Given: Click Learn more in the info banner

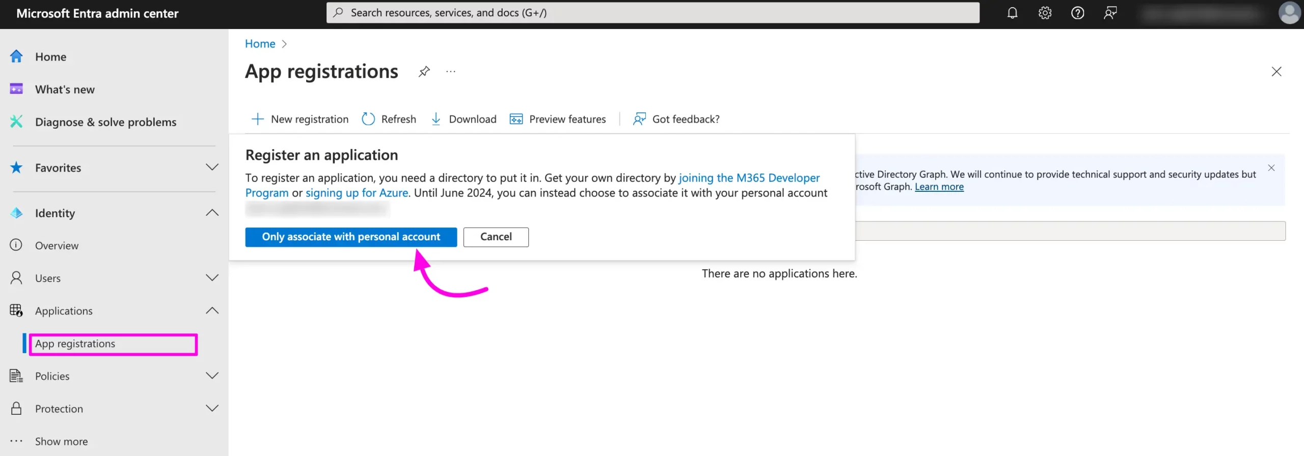Looking at the screenshot, I should [939, 186].
